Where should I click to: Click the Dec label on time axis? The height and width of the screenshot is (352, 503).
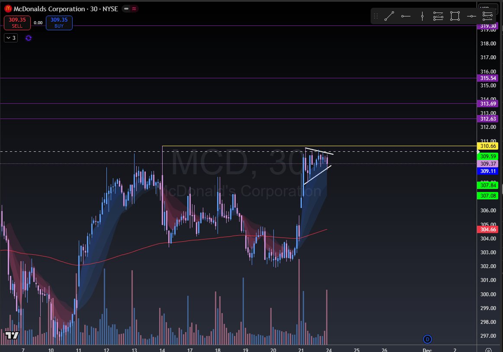(427, 350)
